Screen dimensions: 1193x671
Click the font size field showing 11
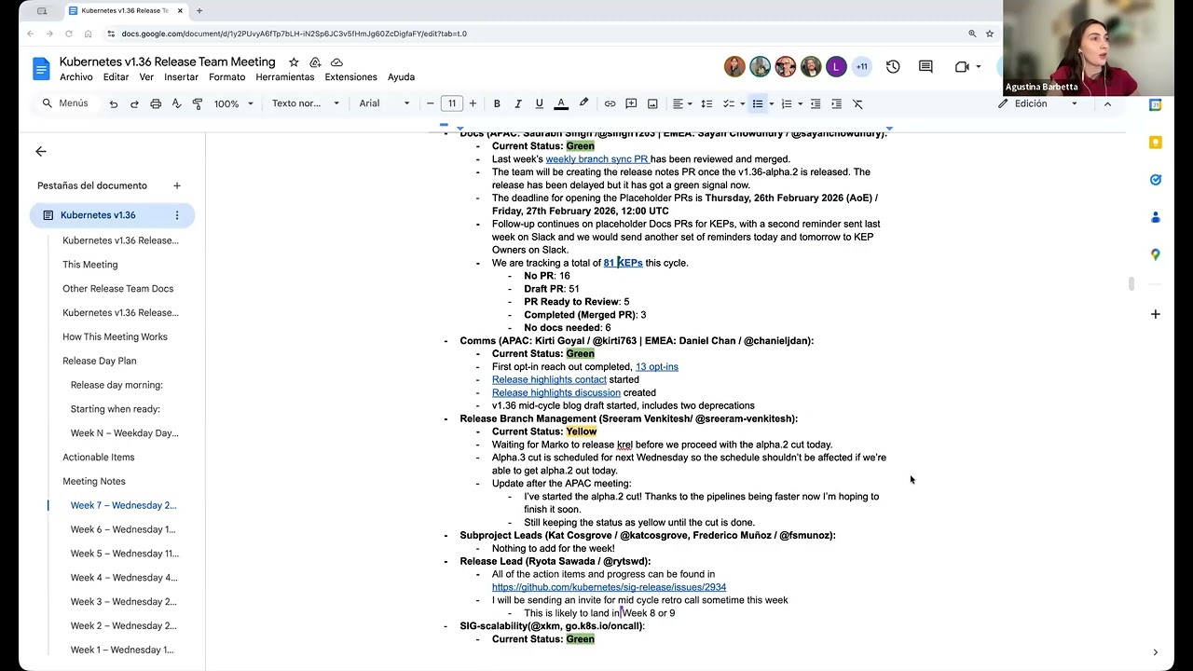[x=452, y=103]
